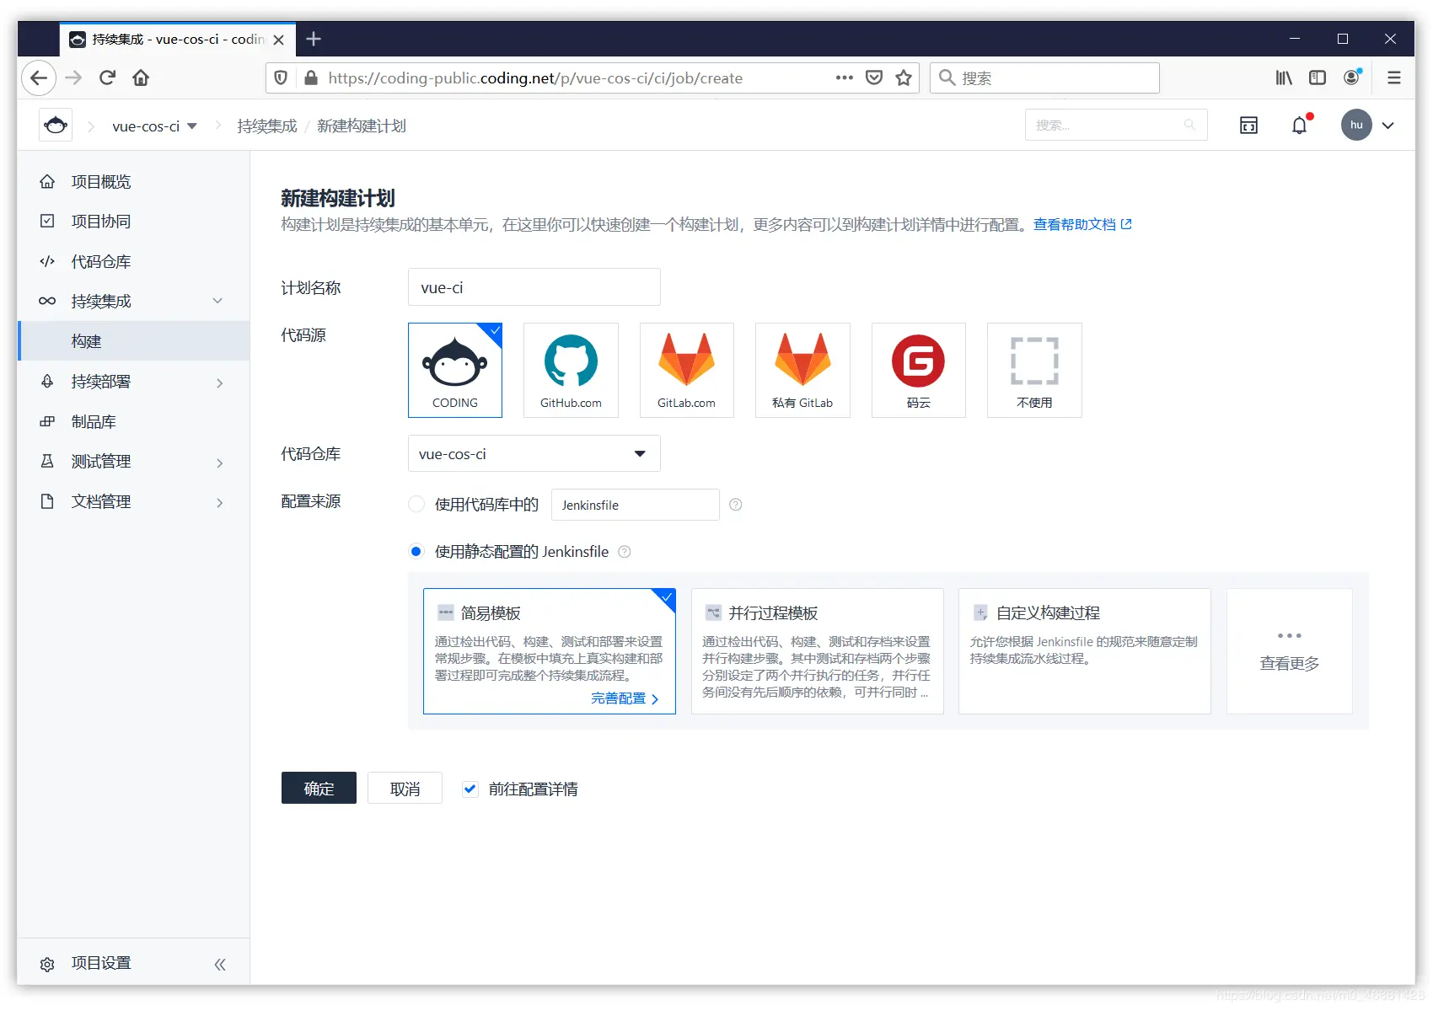Open 查看帮助文档 link
Screen dimensions: 1433x1011
[x=1076, y=224]
